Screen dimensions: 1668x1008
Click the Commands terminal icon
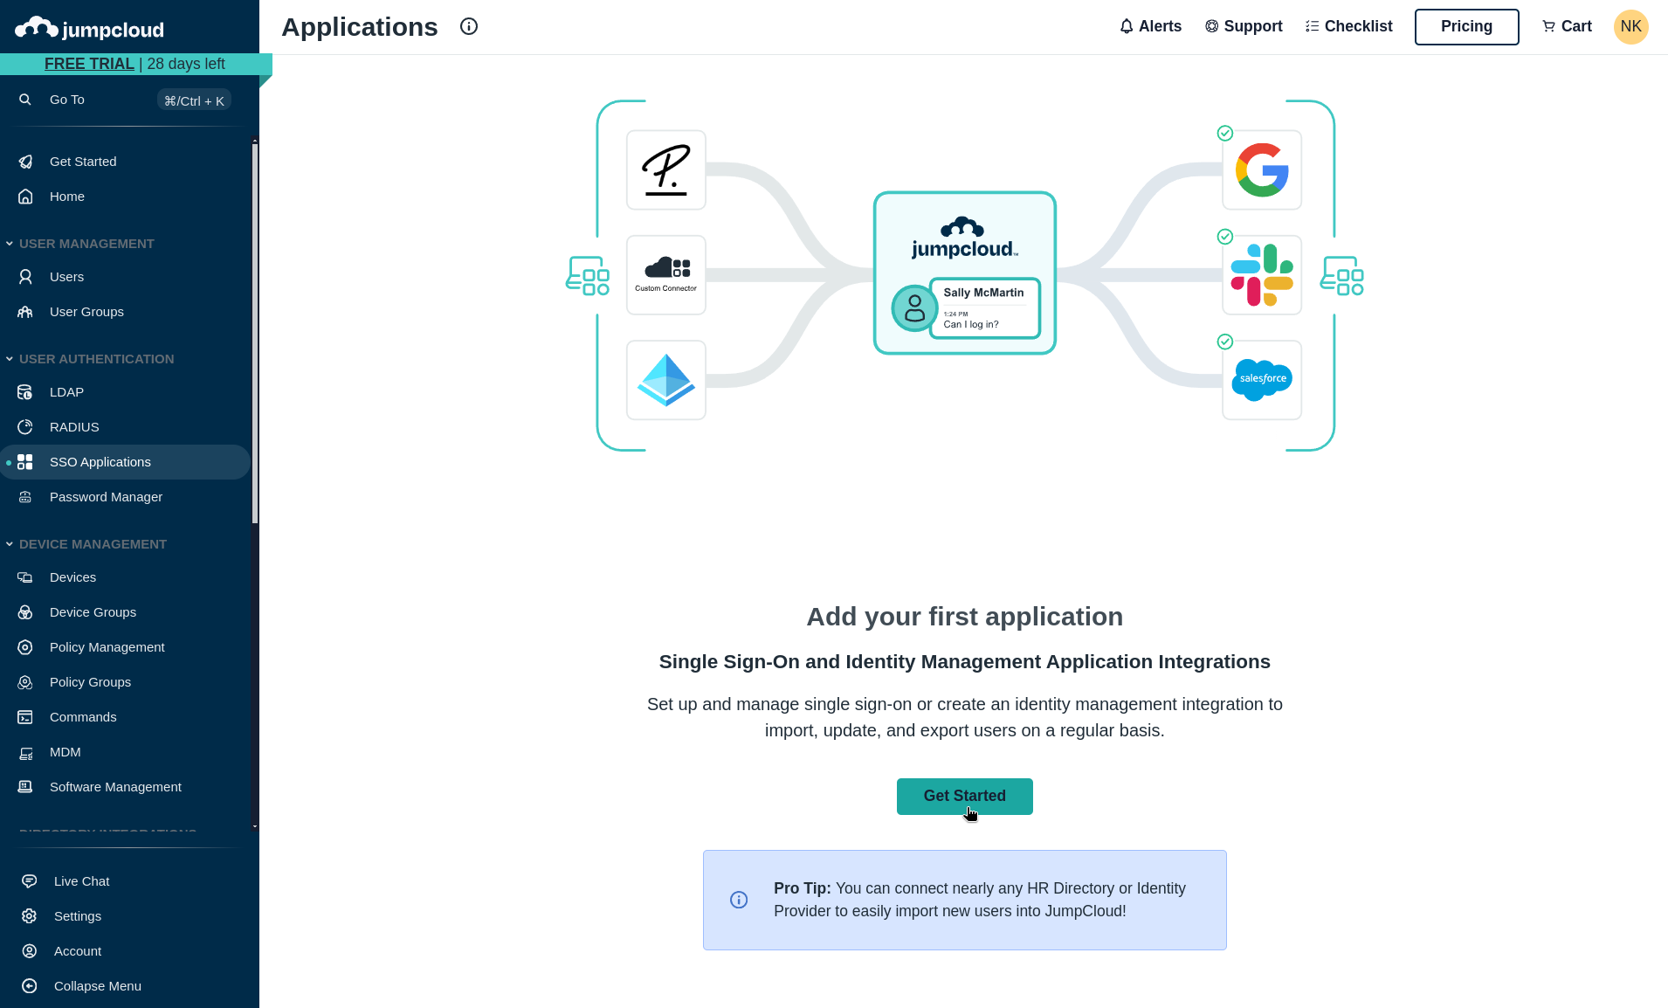coord(24,716)
